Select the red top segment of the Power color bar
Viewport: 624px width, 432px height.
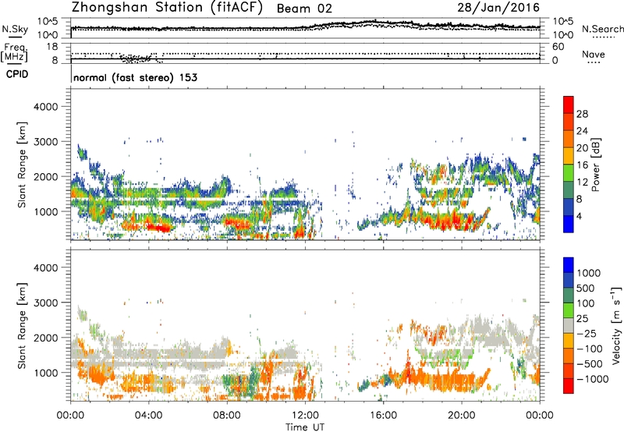[569, 104]
